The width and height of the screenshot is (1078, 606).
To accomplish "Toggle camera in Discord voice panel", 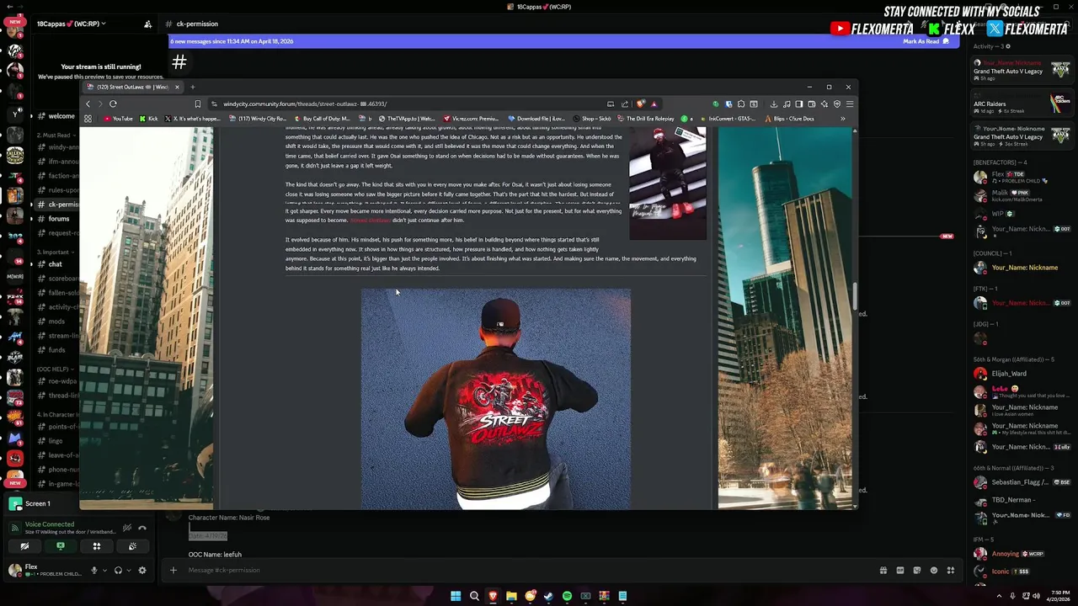I will coord(24,546).
